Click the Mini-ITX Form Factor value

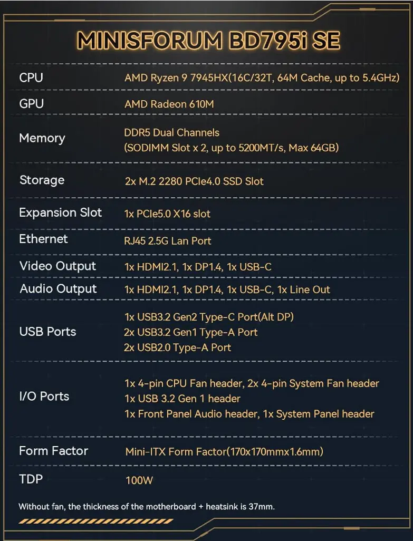[224, 451]
